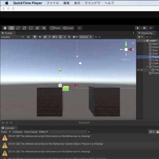
Task: Select the EventSystem object in Hierarchy
Action: tap(148, 73)
